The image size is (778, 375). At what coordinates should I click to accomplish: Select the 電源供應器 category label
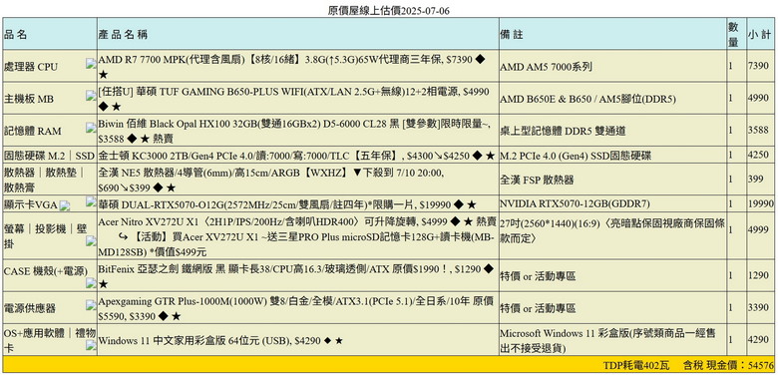coord(29,308)
